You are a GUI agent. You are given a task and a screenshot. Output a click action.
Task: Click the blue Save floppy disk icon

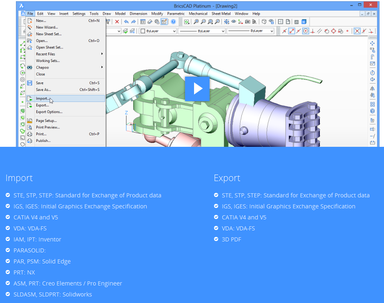(x=30, y=83)
